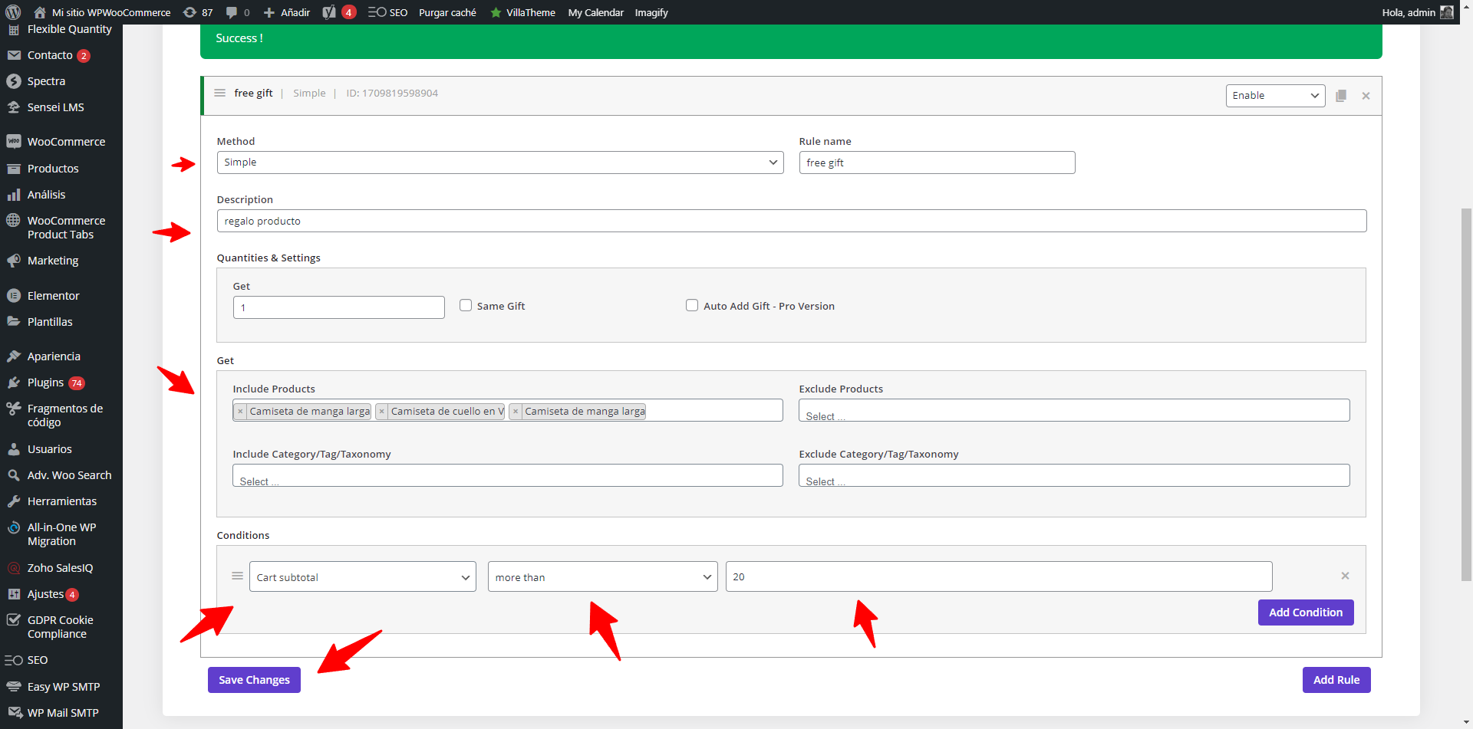Image resolution: width=1473 pixels, height=729 pixels.
Task: Click the WooCommerce icon in sidebar
Action: coord(14,142)
